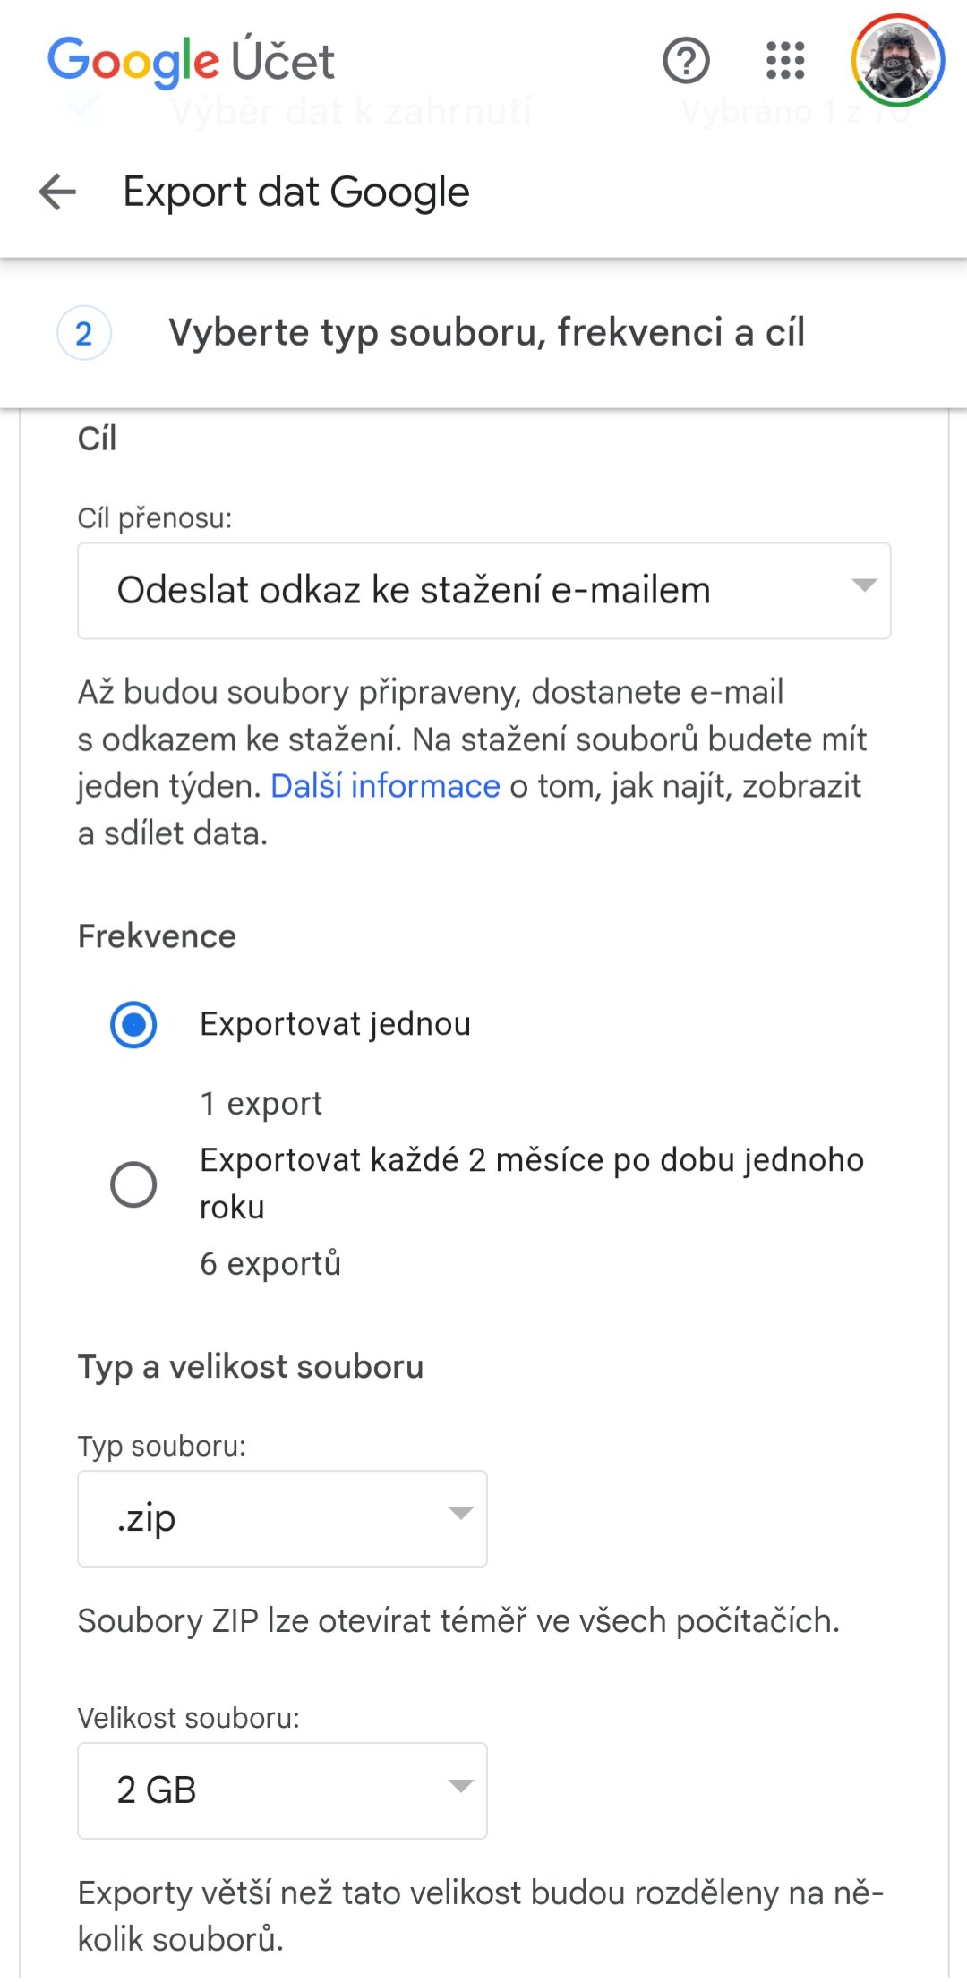Click the Google Účet logo

coord(191,61)
